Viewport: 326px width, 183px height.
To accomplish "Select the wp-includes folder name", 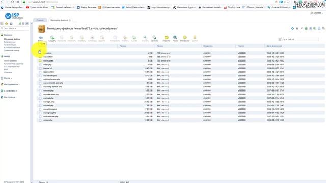I will tap(48, 61).
